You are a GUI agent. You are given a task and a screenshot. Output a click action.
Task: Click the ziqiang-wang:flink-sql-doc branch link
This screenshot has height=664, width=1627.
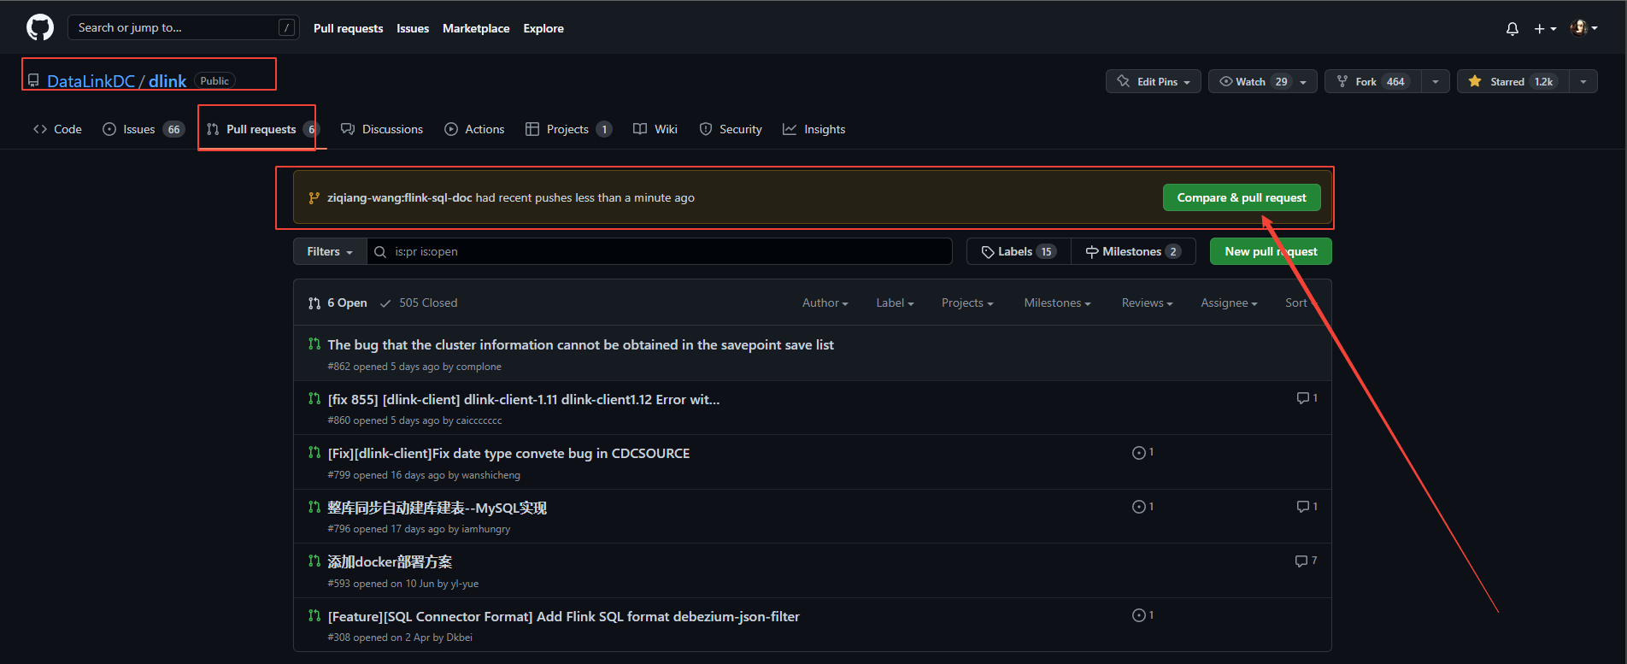click(x=399, y=197)
